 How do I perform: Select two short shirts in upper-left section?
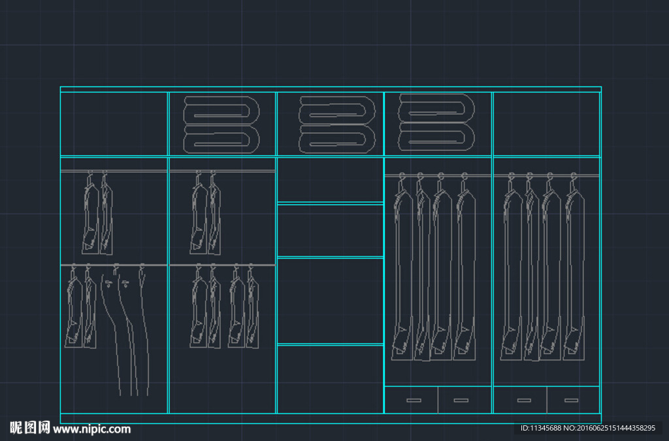98,216
